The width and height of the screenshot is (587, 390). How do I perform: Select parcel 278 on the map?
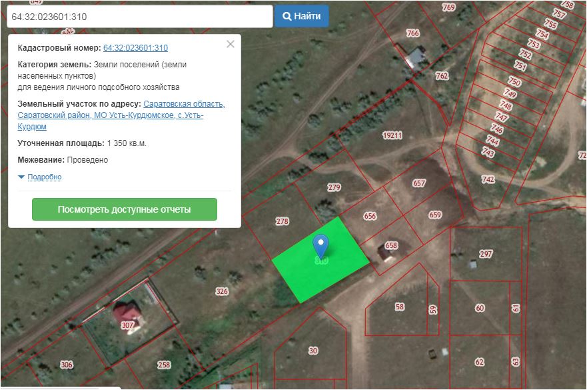[282, 221]
